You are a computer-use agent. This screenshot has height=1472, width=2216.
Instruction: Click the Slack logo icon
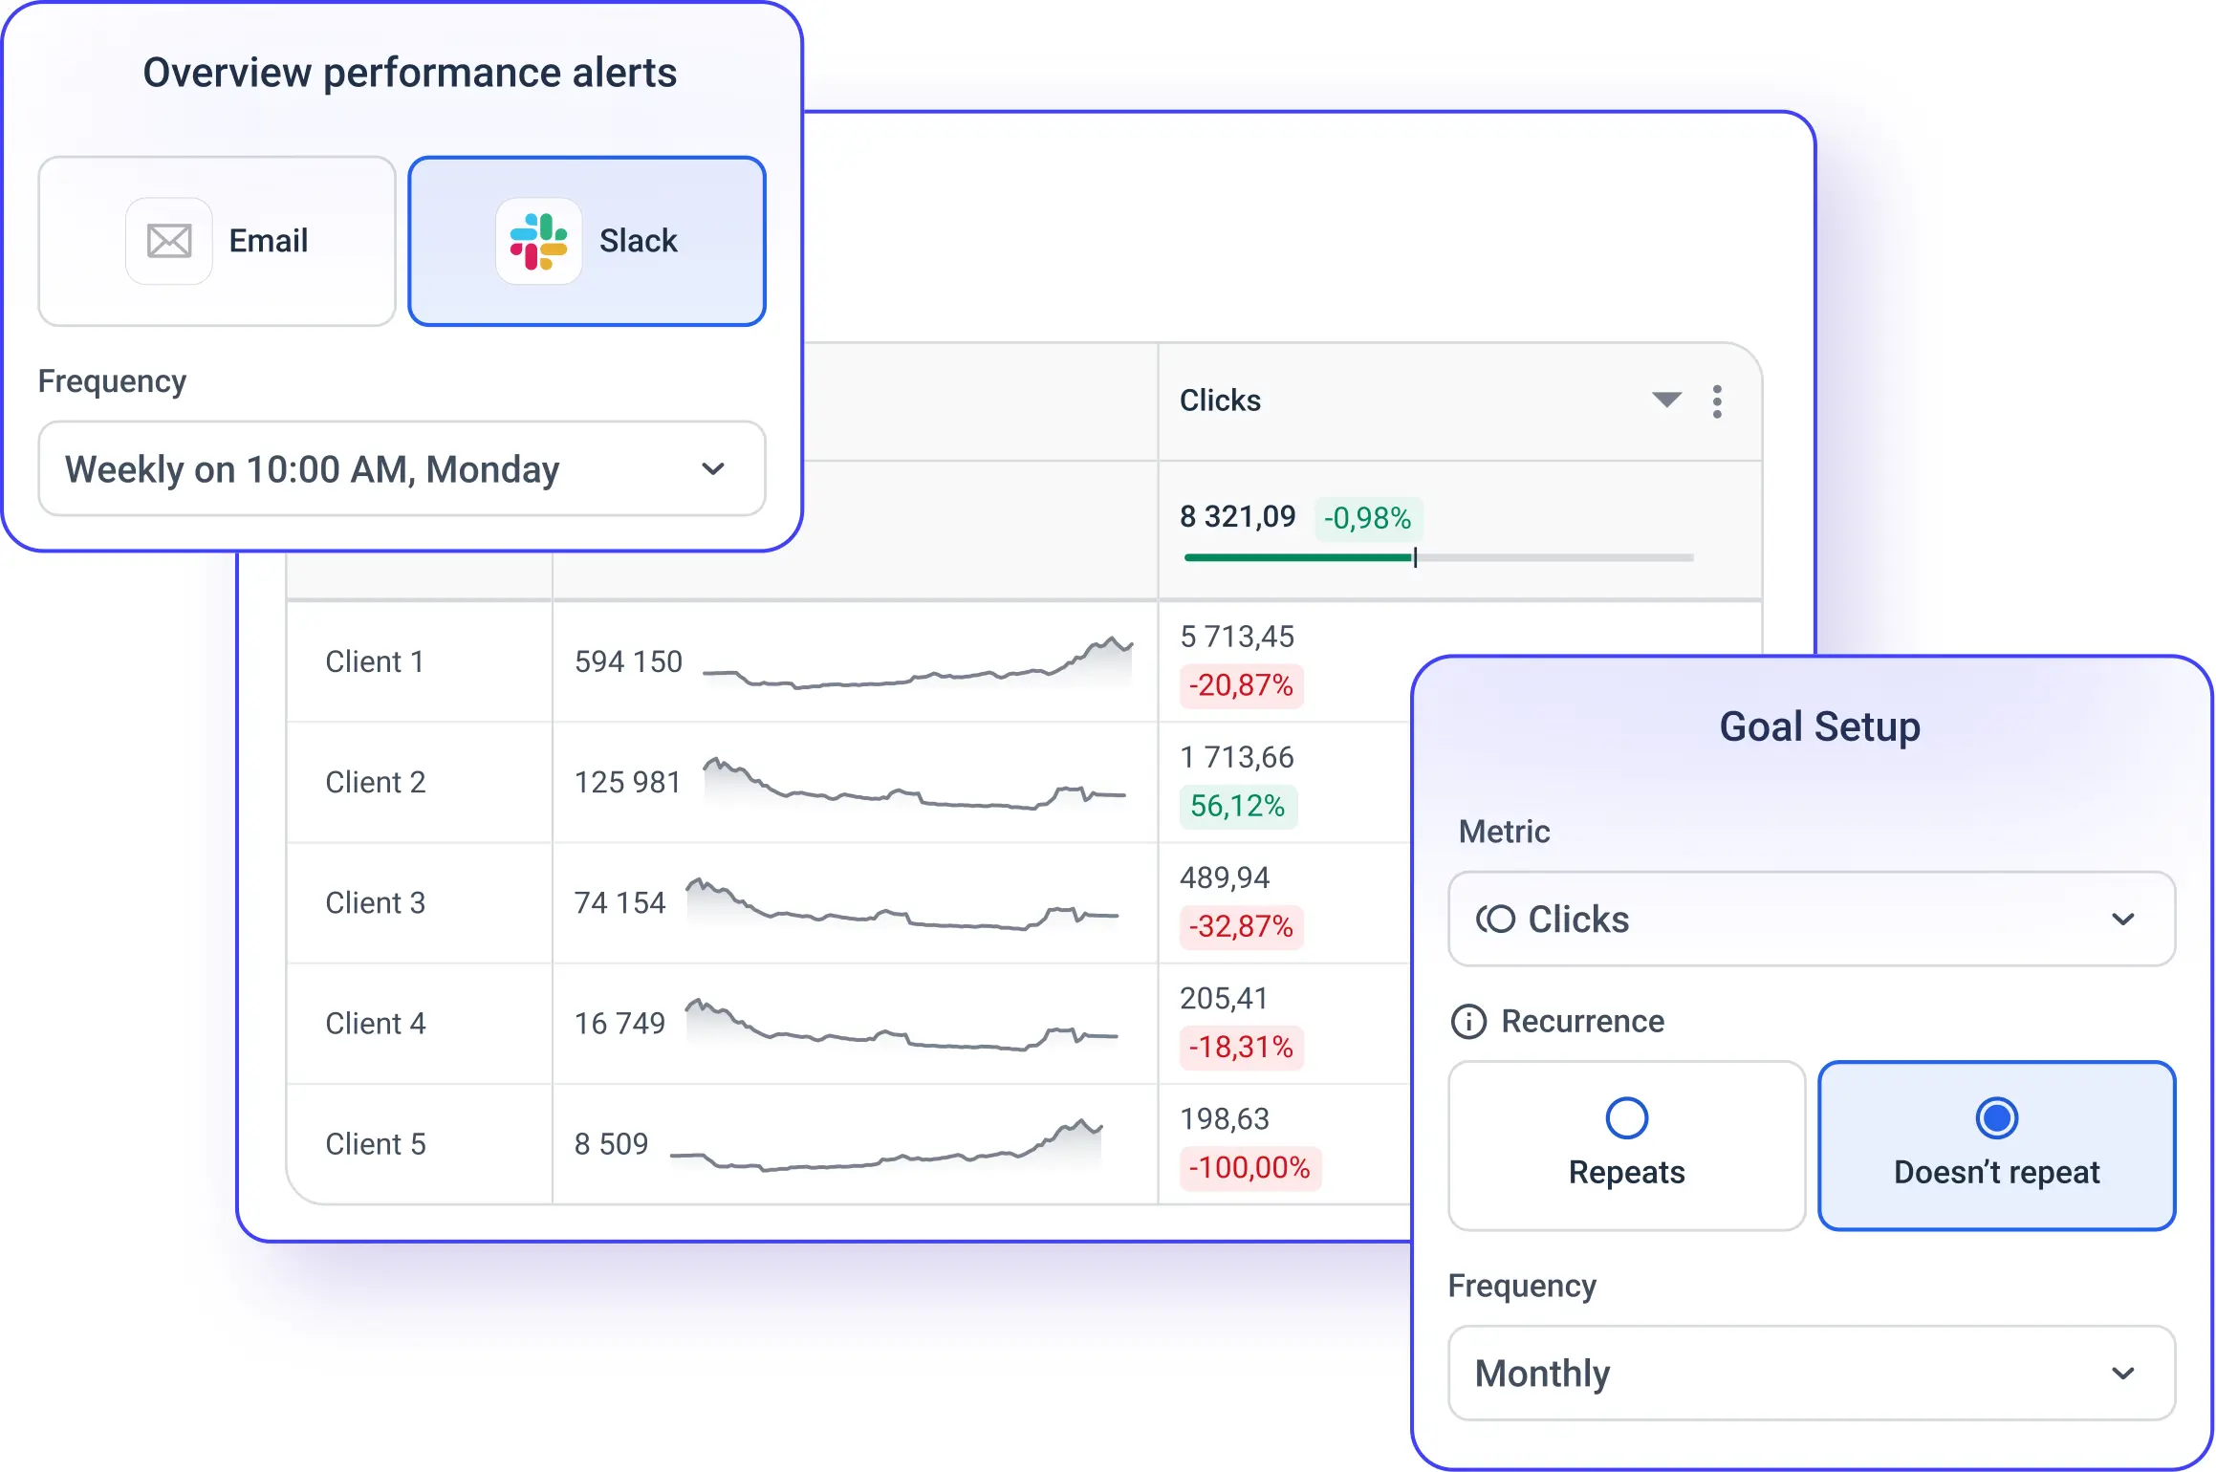(538, 241)
